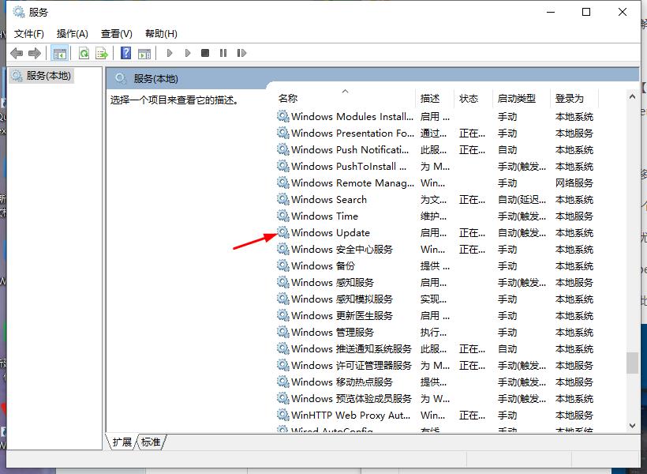Open help with the question mark icon
647x474 pixels.
(x=125, y=53)
